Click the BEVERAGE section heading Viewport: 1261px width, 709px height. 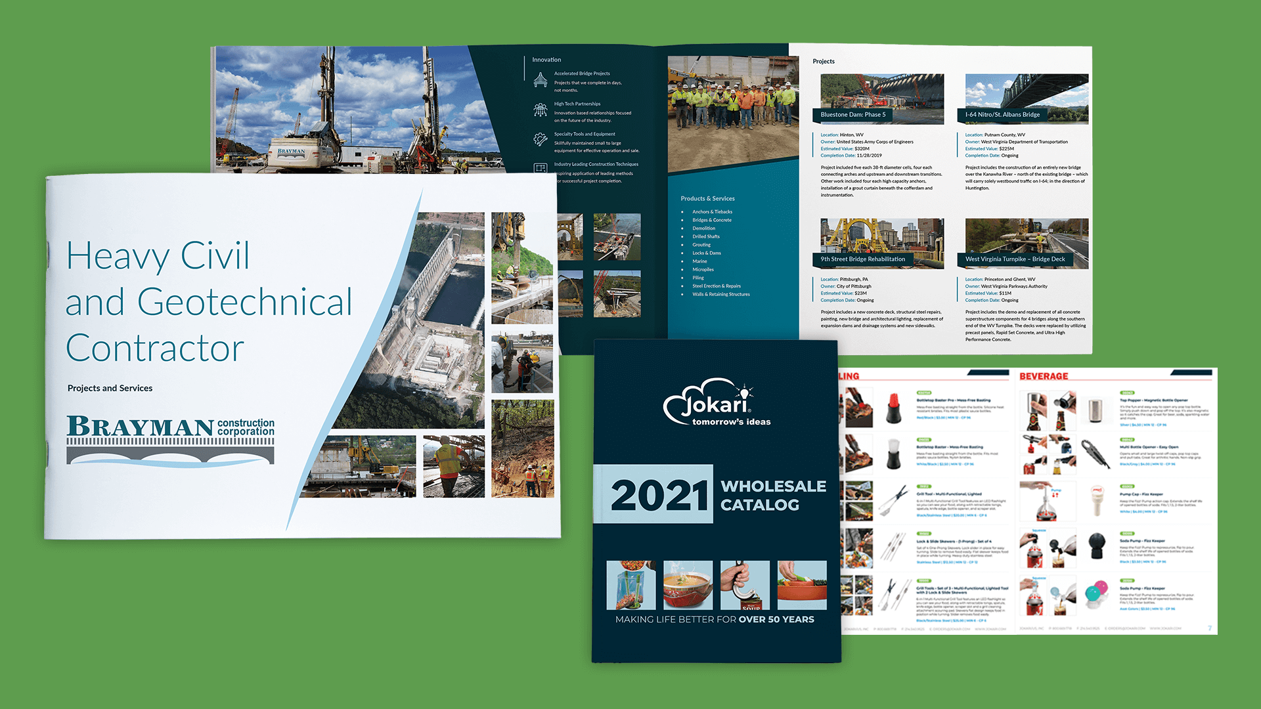click(1043, 376)
